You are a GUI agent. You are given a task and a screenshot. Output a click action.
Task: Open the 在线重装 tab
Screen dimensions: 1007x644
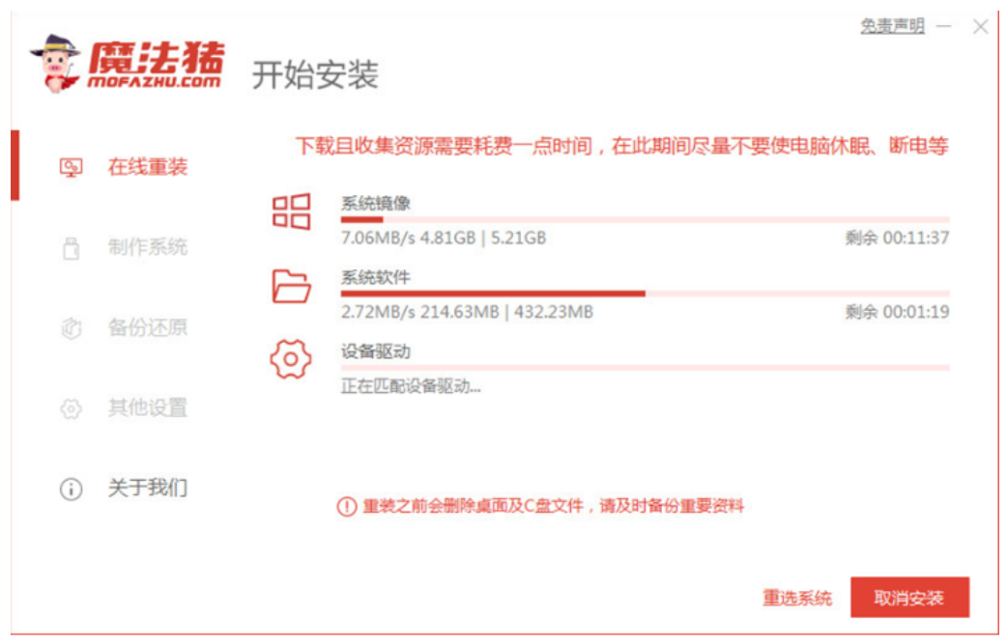point(147,168)
